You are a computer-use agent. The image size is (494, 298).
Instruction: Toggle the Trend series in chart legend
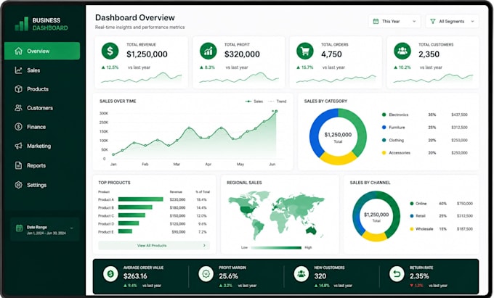click(278, 102)
